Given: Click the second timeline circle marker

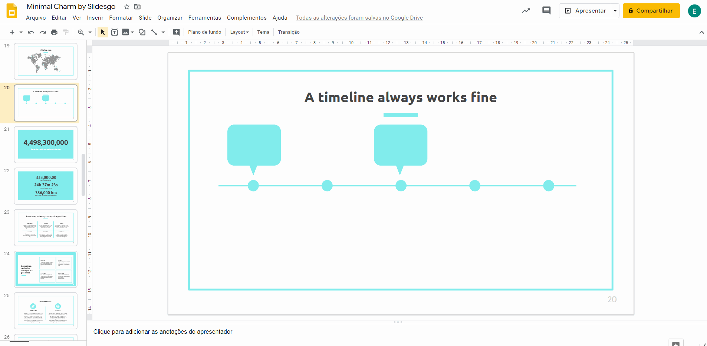Looking at the screenshot, I should pyautogui.click(x=327, y=186).
